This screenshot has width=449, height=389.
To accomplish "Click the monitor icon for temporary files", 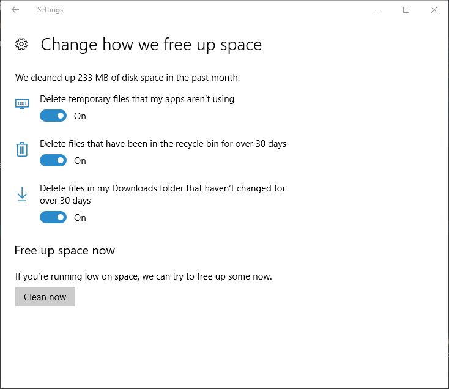I will pyautogui.click(x=22, y=104).
